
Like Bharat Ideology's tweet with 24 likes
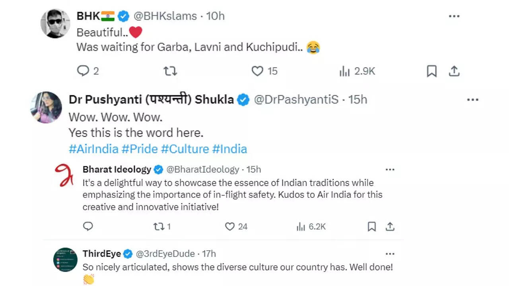pos(230,226)
